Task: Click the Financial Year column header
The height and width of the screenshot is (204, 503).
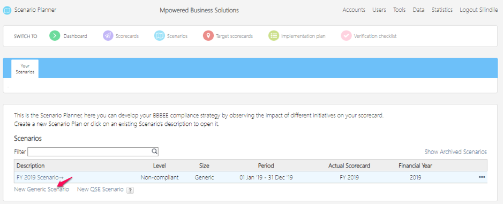Action: 415,165
